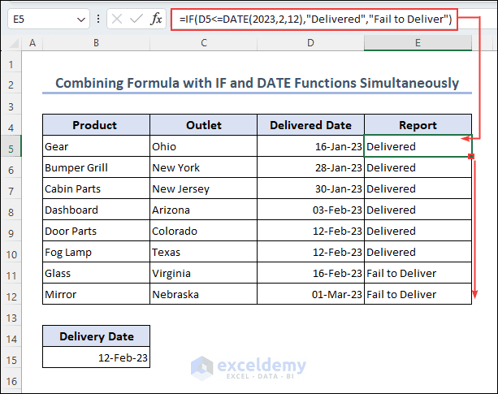
Task: Click the 'Report' header cell
Action: pyautogui.click(x=418, y=125)
